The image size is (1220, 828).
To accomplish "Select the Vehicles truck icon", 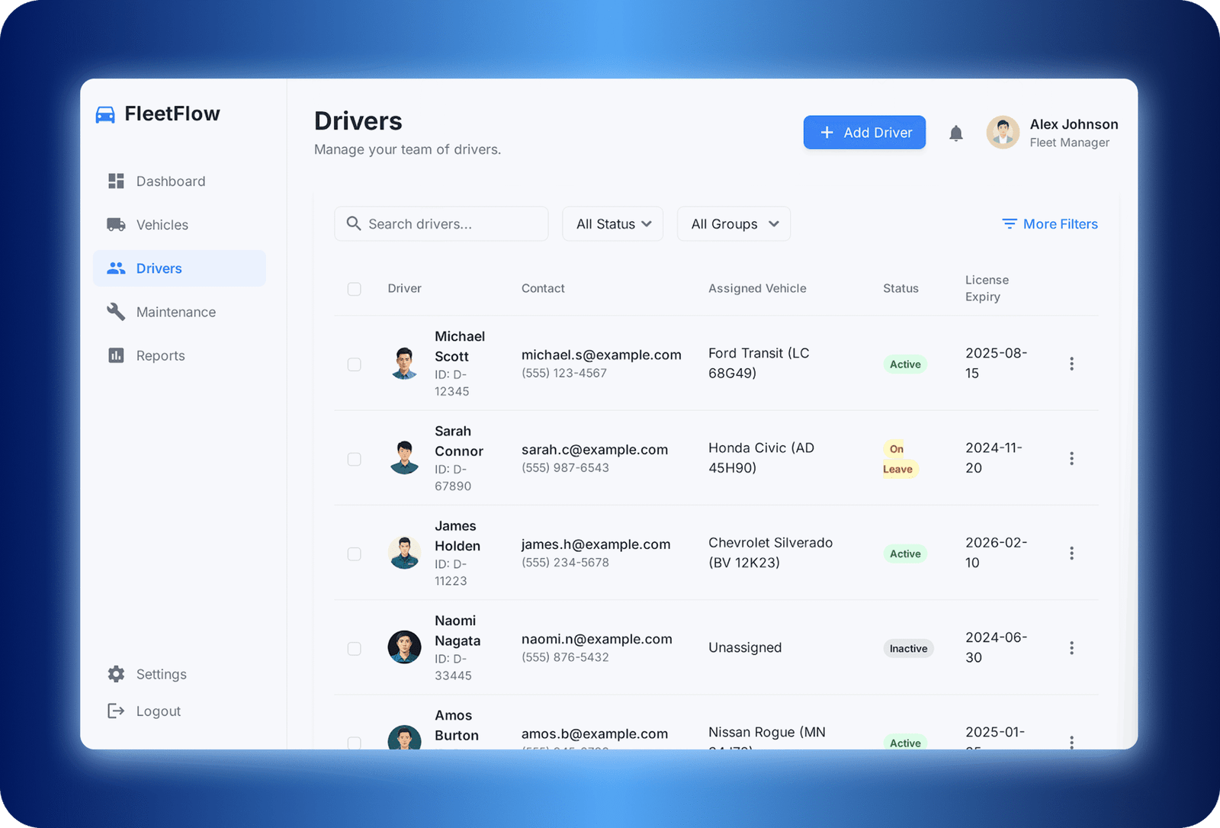I will [116, 224].
